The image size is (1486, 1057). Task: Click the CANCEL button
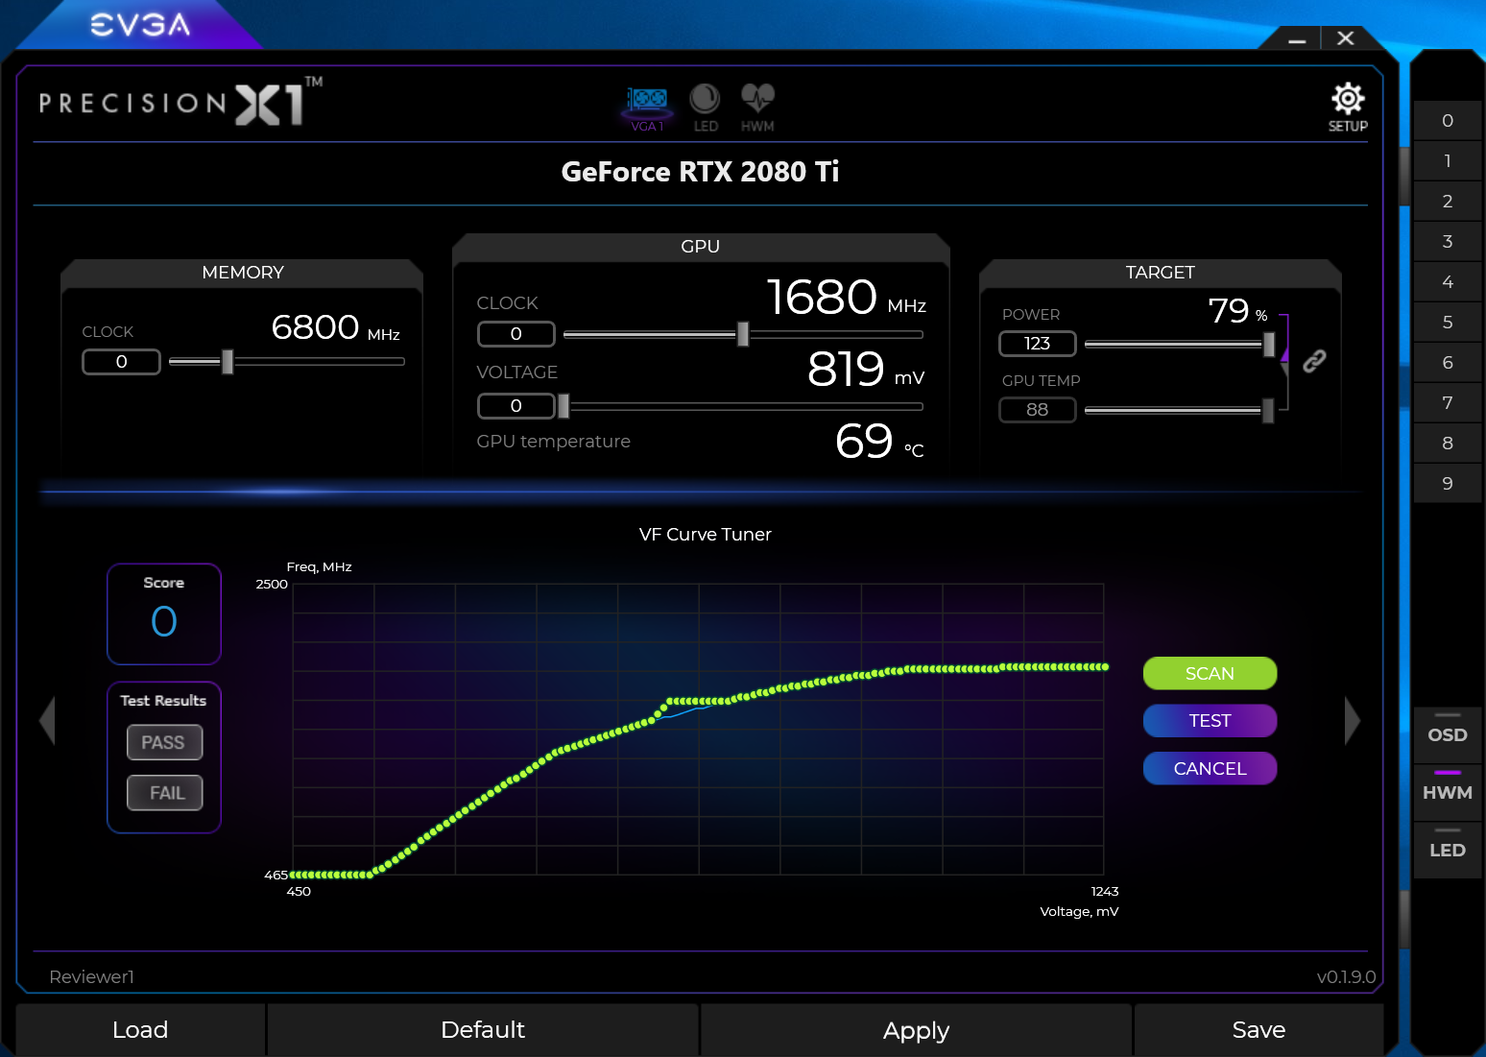(x=1210, y=768)
